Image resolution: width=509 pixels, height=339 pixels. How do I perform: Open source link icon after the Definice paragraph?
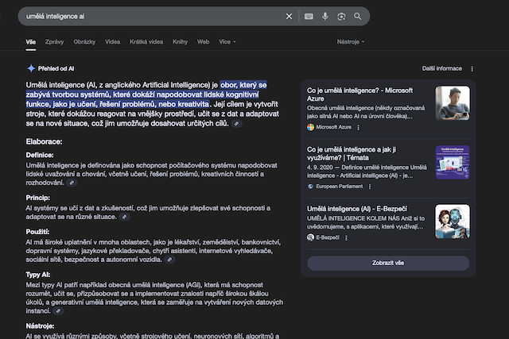[x=72, y=183]
